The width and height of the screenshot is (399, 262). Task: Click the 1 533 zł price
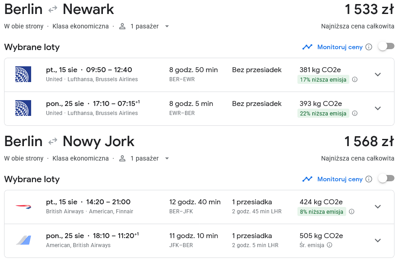pyautogui.click(x=369, y=9)
